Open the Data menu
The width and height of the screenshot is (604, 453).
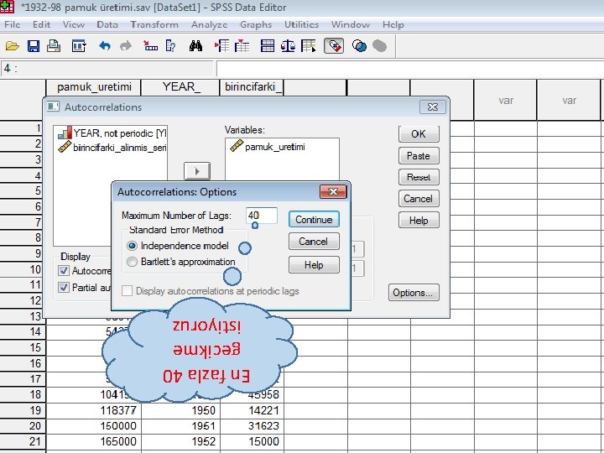(x=107, y=24)
